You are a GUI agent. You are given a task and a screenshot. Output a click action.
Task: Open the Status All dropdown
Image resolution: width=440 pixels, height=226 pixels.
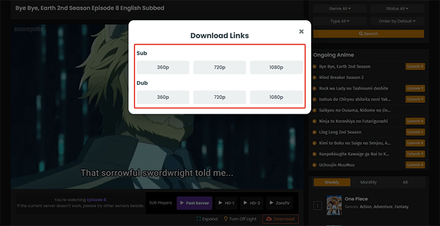click(x=397, y=9)
